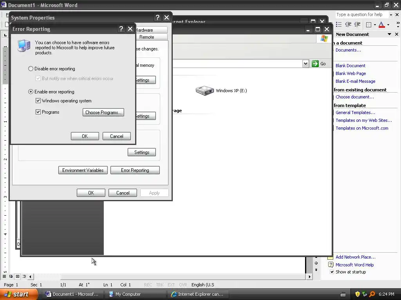This screenshot has width=401, height=300.
Task: Click the Choose document... link
Action: [355, 97]
